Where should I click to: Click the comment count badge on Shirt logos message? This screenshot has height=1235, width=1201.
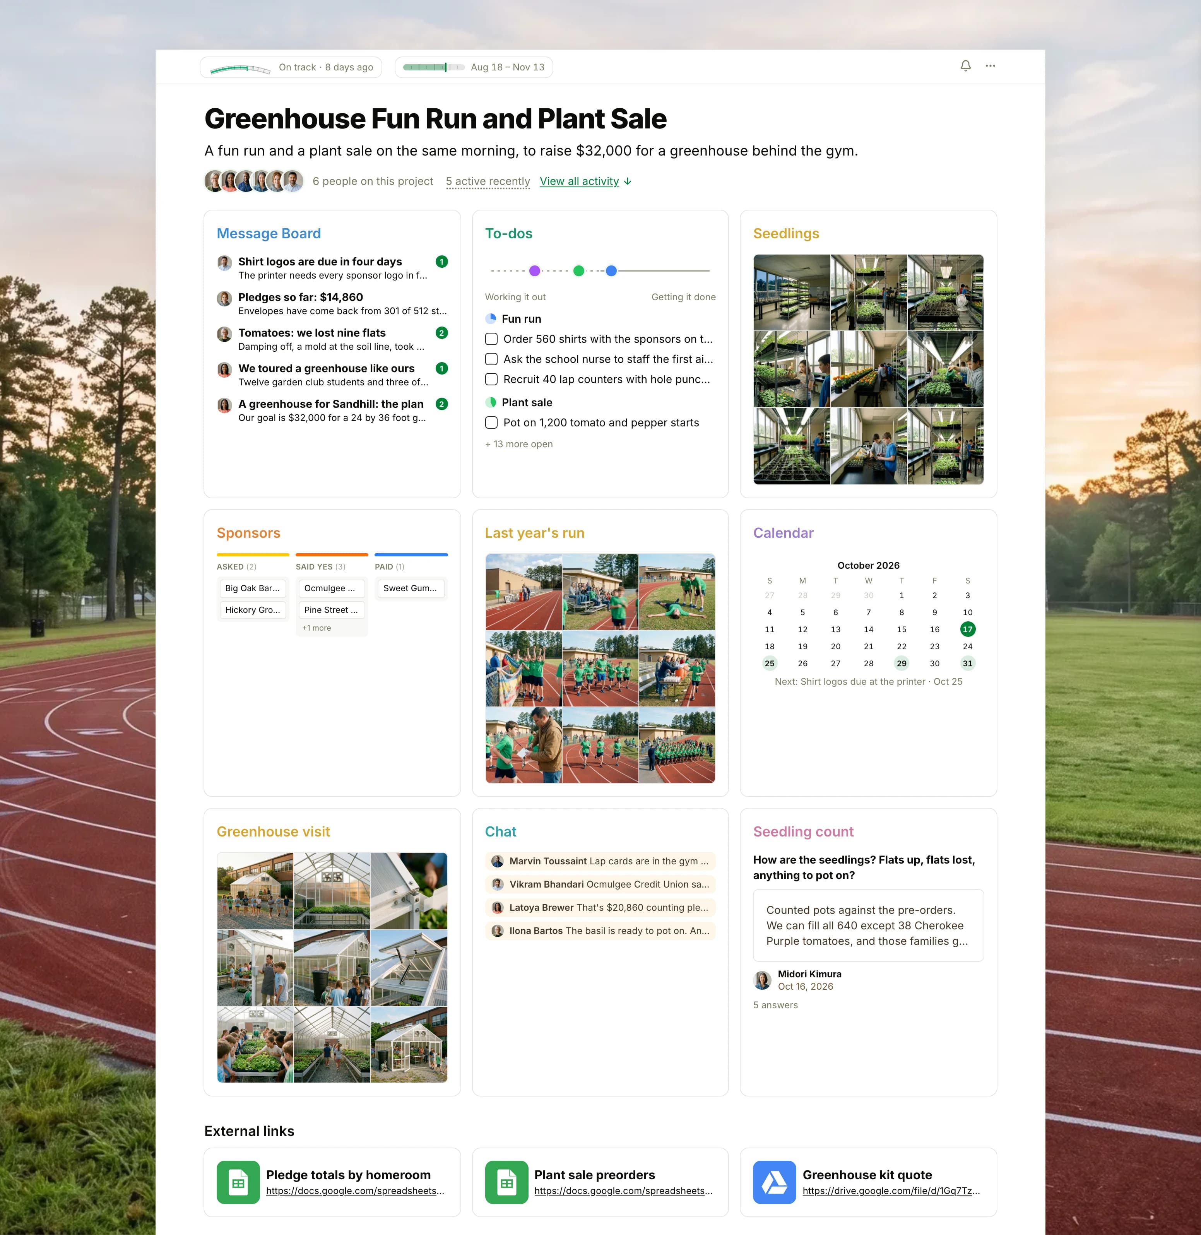441,262
